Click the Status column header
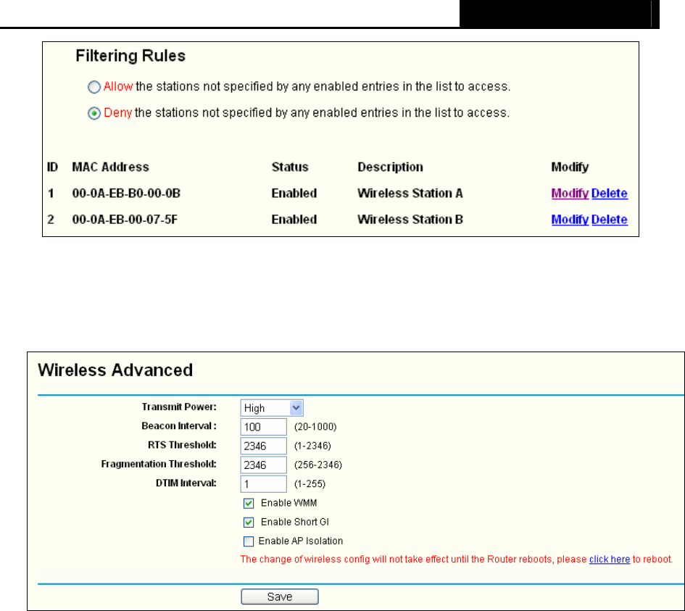Viewport: 685px width, 611px height. [290, 167]
